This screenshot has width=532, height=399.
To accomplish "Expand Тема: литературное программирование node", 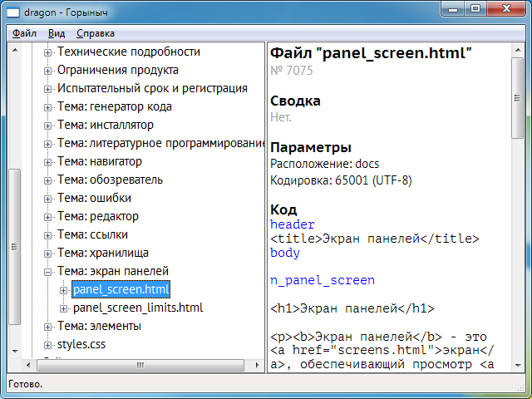I will pos(48,144).
